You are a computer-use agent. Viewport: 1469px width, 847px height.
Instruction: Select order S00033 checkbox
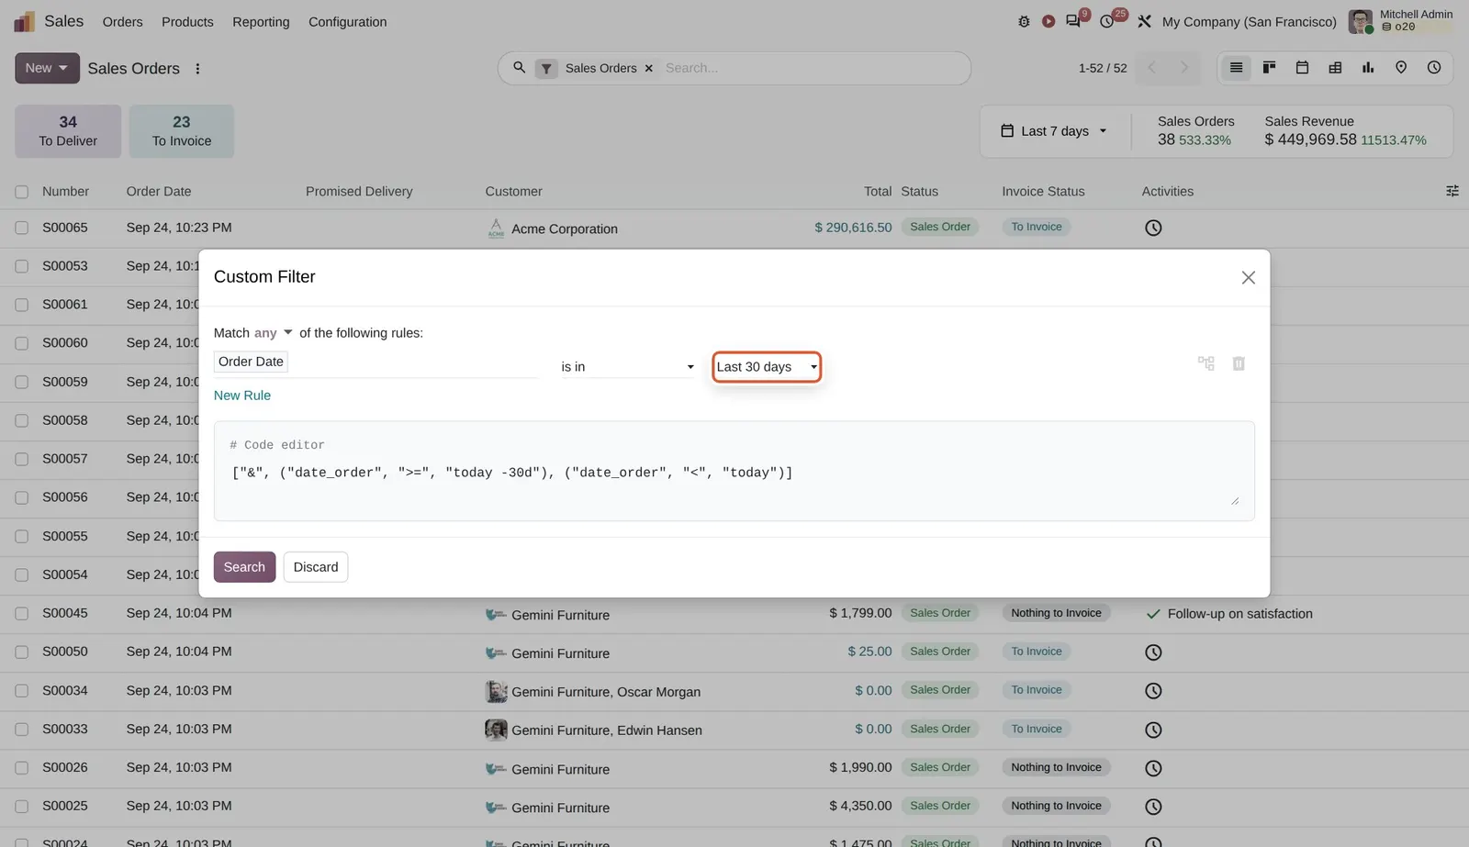(21, 730)
